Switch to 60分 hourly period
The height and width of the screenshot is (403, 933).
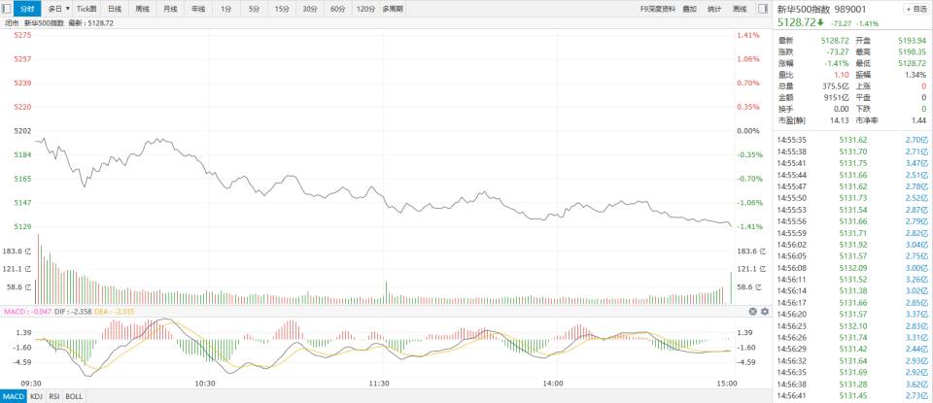pos(337,9)
